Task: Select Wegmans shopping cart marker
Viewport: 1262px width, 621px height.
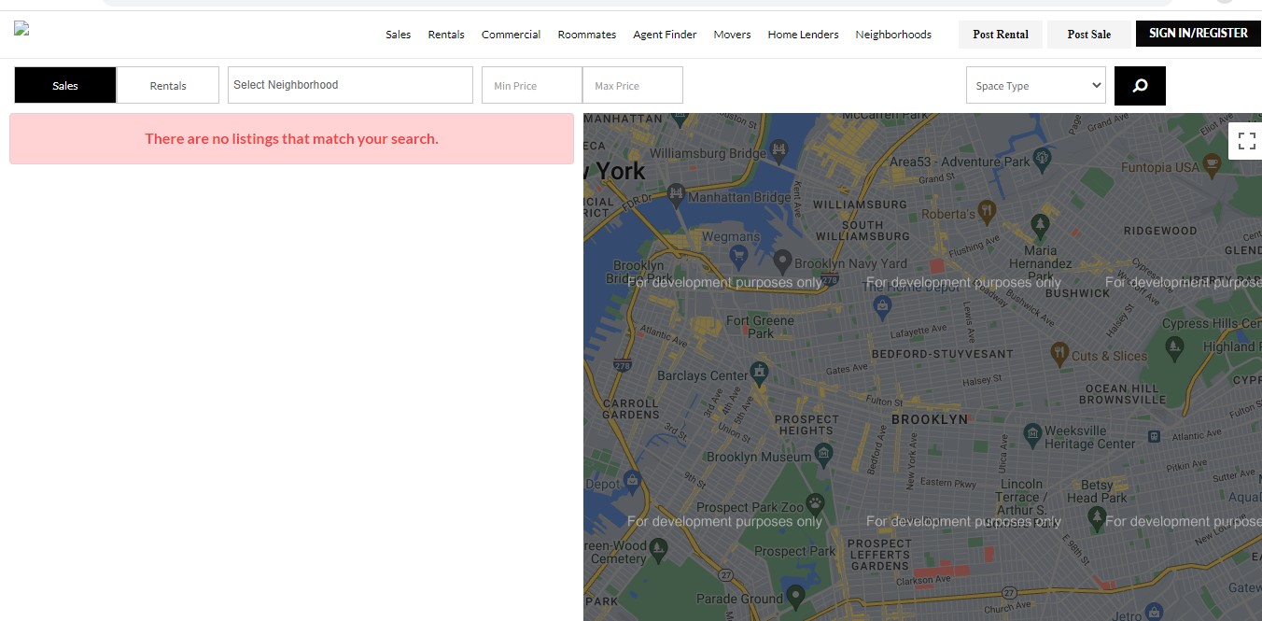Action: pos(738,255)
